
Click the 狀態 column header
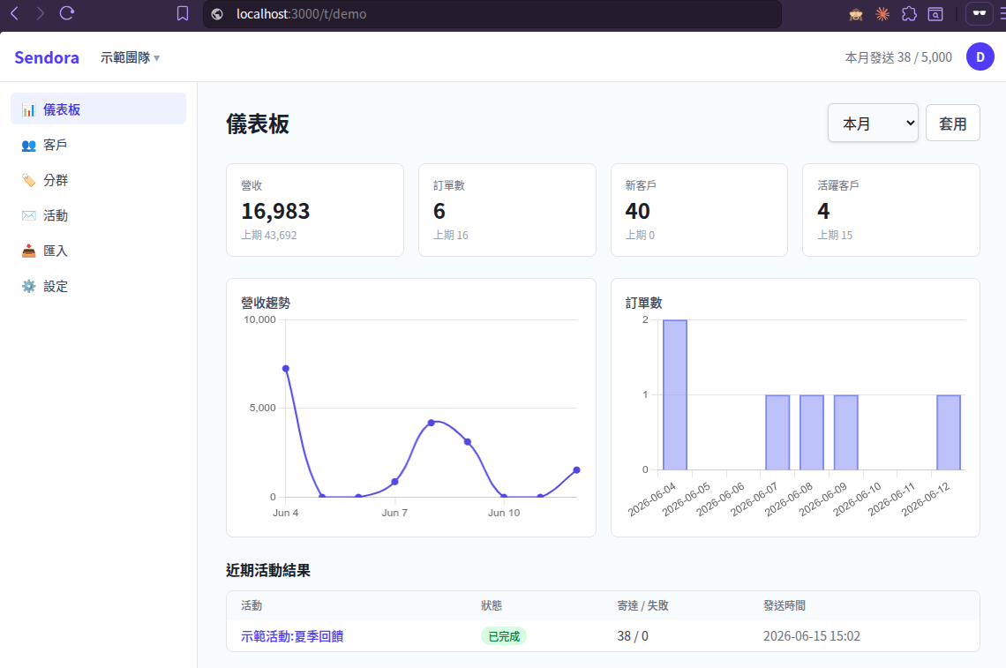tap(492, 605)
